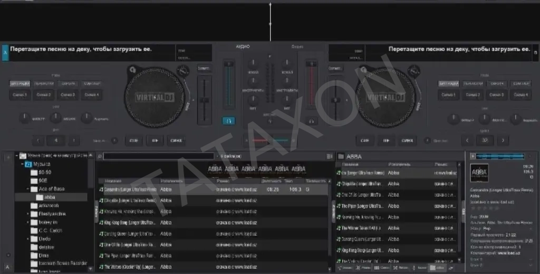Toggle left deck master tempo round button
The image size is (540, 274).
pos(114,140)
